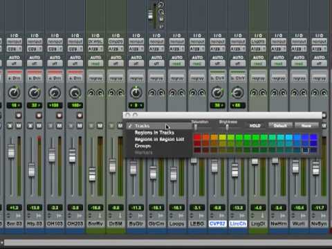This screenshot has height=249, width=332.
Task: Click the Hts.03 volume fader handle
Action: (x=31, y=170)
